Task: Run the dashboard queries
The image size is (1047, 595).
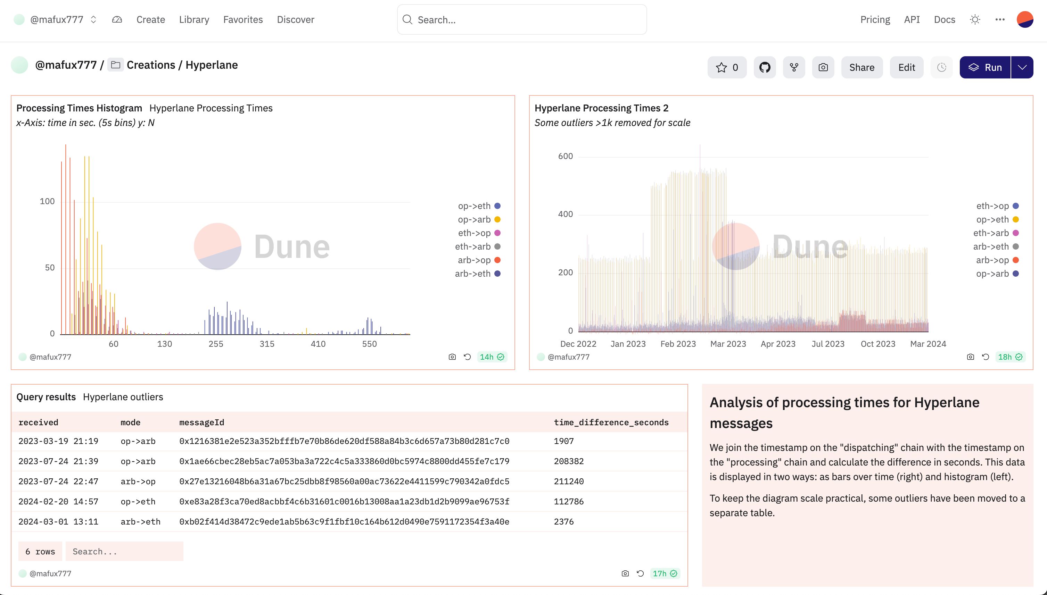Action: point(985,67)
